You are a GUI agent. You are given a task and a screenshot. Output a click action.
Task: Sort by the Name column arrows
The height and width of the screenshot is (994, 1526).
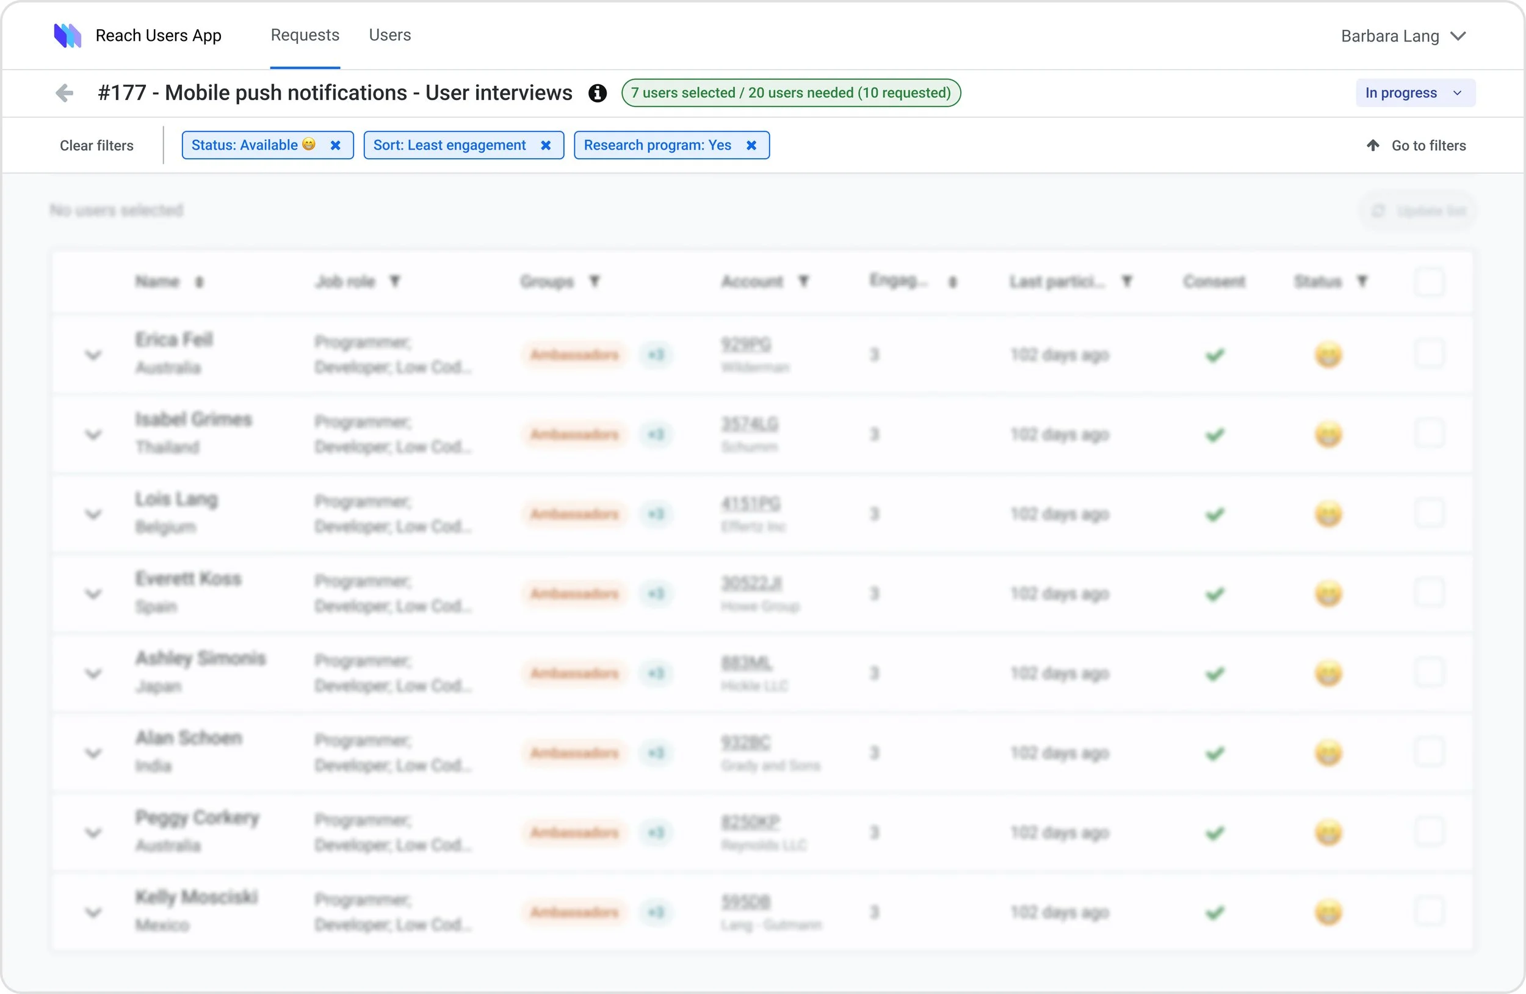click(200, 281)
